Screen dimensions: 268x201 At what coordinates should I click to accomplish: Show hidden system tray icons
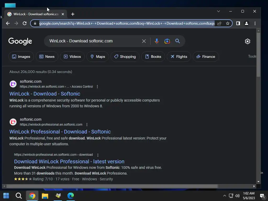pos(225,196)
